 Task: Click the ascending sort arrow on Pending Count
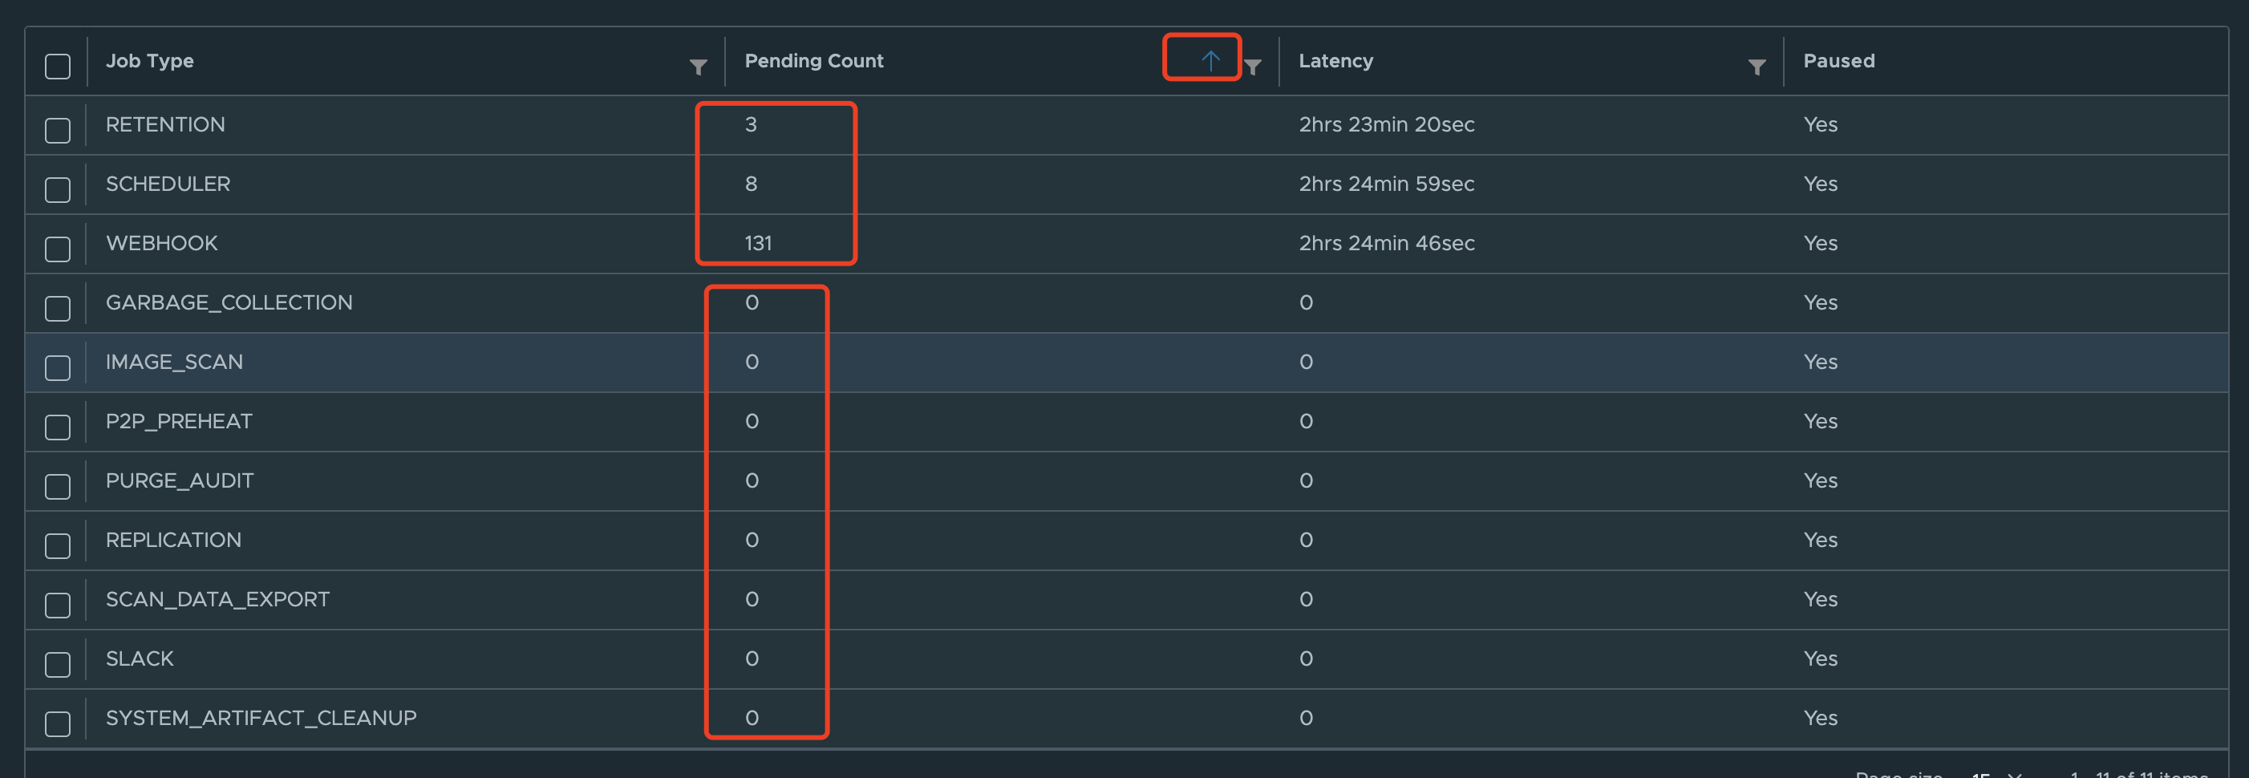coord(1210,59)
